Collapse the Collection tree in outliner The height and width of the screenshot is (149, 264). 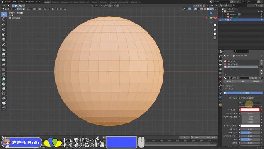(x=223, y=12)
